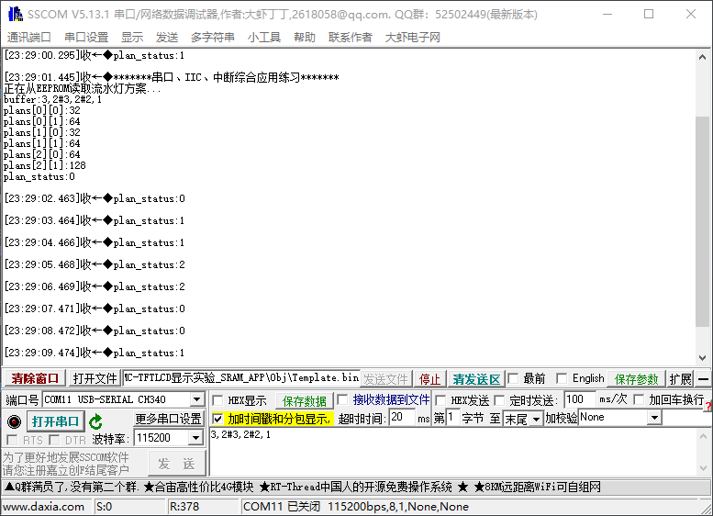Click the 发送文件 button
Screen dimensions: 713x516
(385, 379)
